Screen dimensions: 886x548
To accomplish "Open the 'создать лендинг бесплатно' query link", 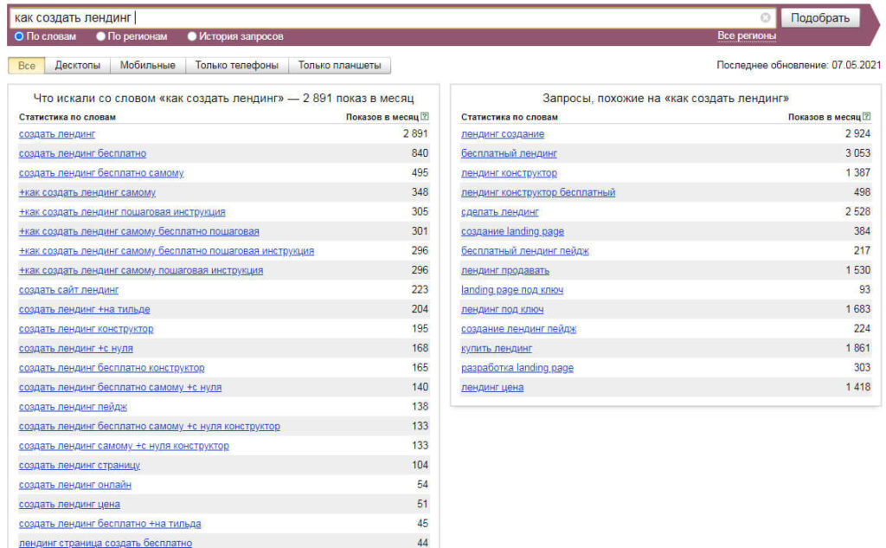I will coord(82,153).
